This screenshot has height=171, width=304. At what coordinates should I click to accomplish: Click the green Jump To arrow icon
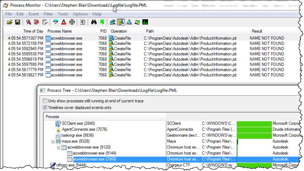coord(102,22)
